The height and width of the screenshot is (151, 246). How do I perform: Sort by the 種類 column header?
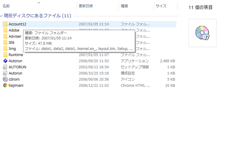pyautogui.click(x=124, y=6)
